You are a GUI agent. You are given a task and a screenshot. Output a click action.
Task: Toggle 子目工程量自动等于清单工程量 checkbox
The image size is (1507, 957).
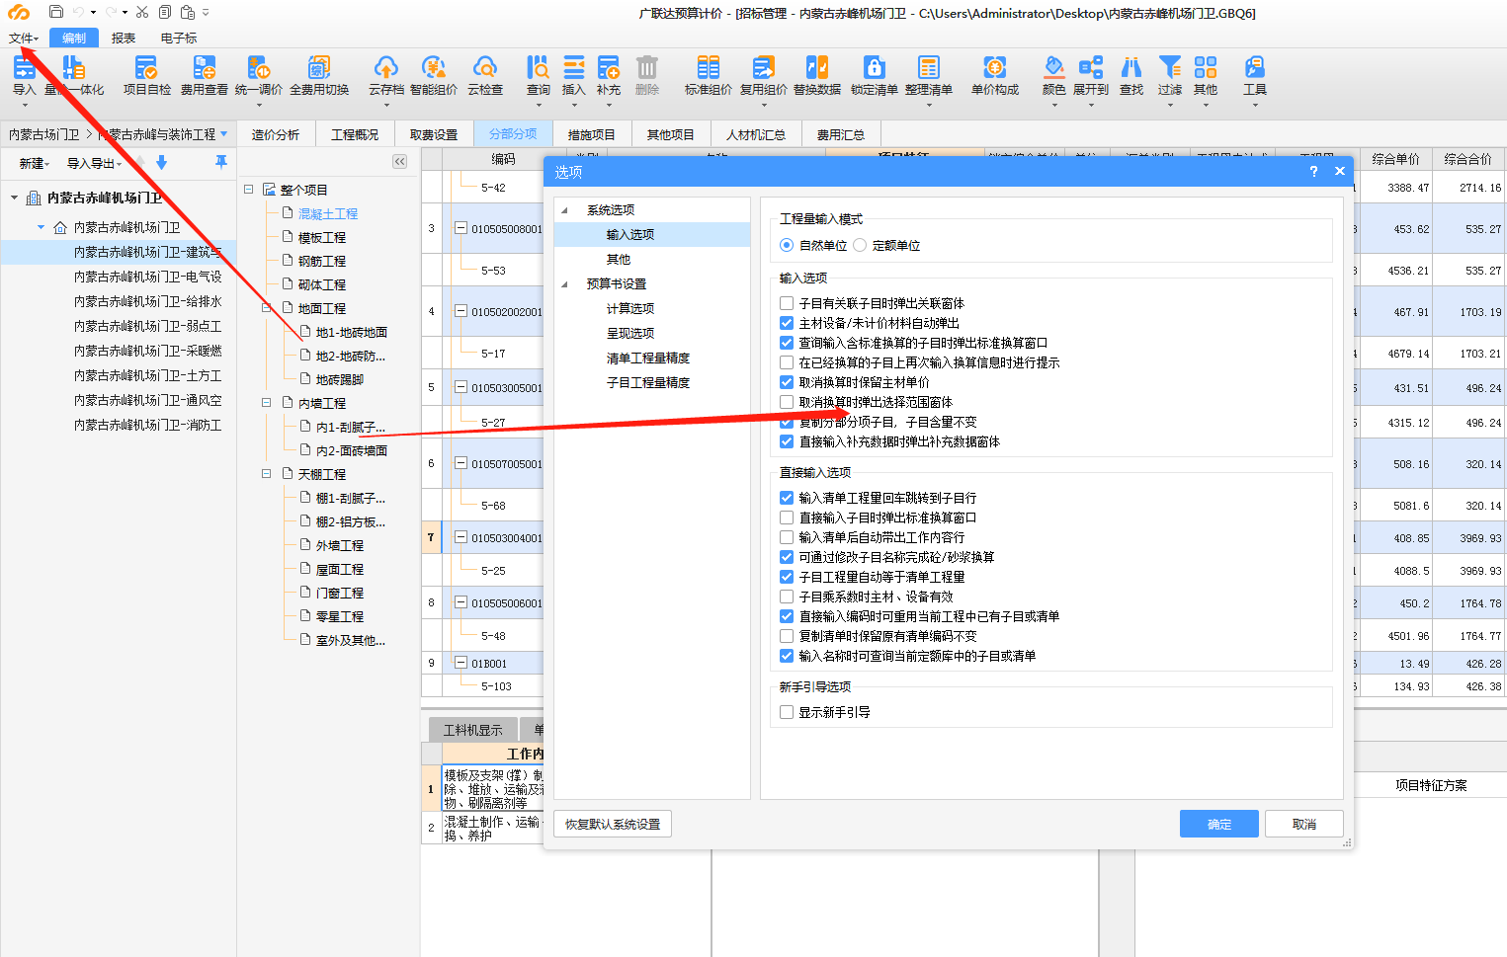click(787, 577)
